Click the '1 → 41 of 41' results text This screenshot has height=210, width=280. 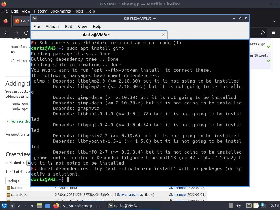pyautogui.click(x=18, y=172)
